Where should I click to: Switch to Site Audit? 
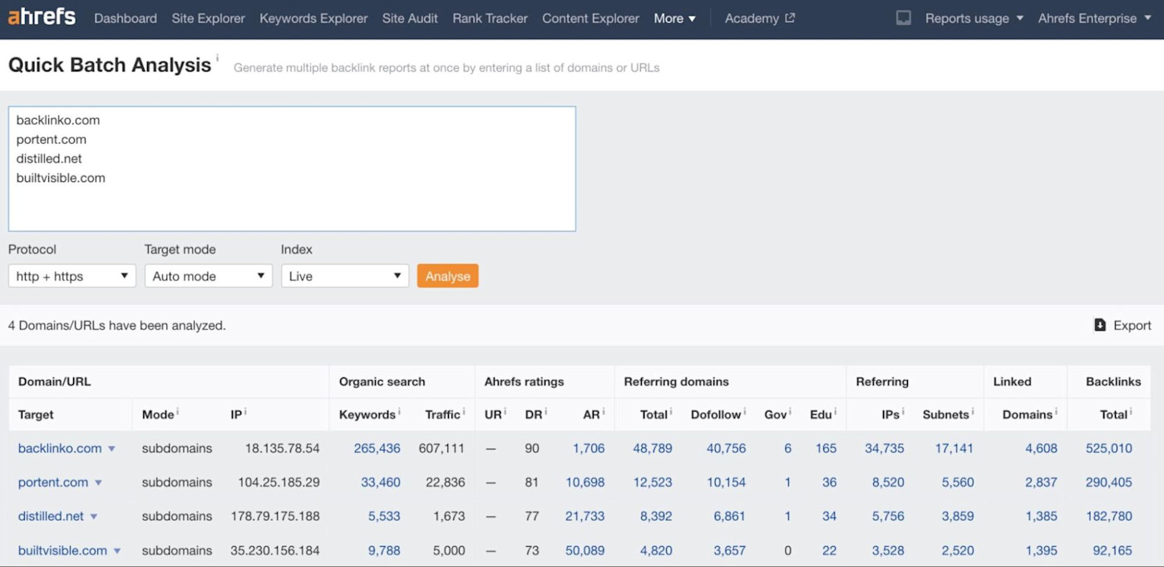point(410,18)
